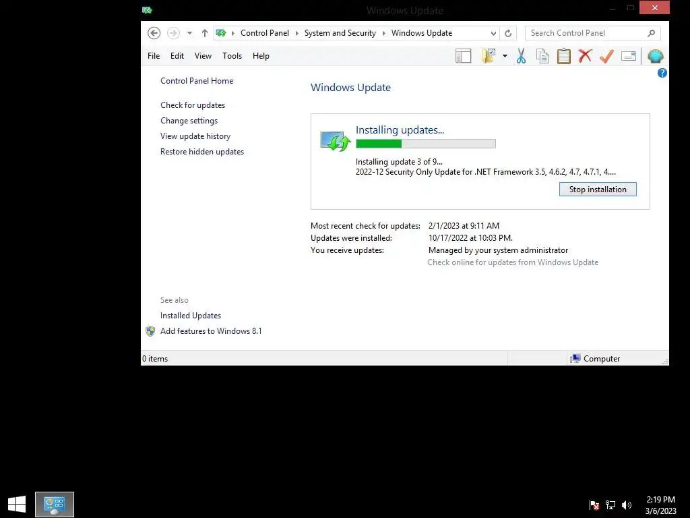Click the red X Delete toolbar icon
This screenshot has height=518, width=690.
(586, 56)
